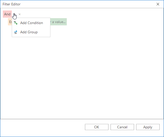This screenshot has width=164, height=137.
Task: Click the plus icon beside And
Action: point(15,14)
